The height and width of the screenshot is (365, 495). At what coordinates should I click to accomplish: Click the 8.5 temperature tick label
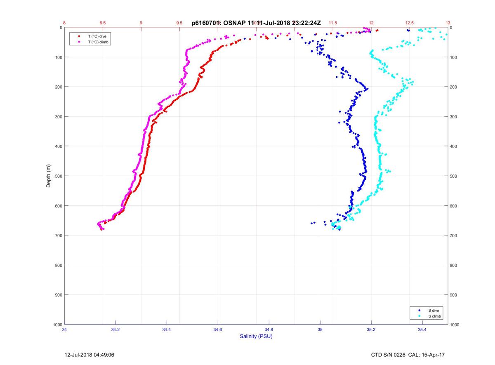[103, 23]
